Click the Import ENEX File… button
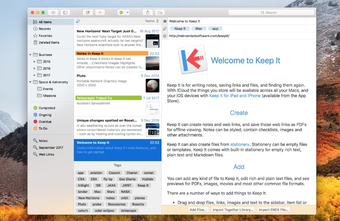 point(274,210)
